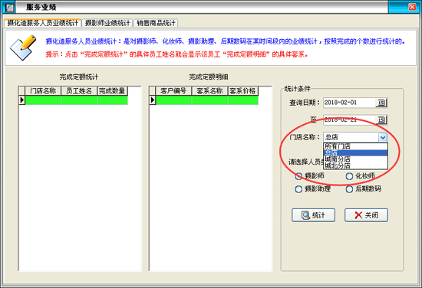Click the row indicator arrow in details table
This screenshot has width=422, height=288.
point(153,100)
